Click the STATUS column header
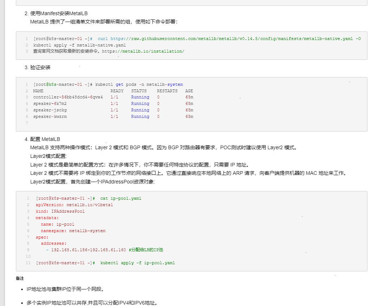 coord(139,91)
